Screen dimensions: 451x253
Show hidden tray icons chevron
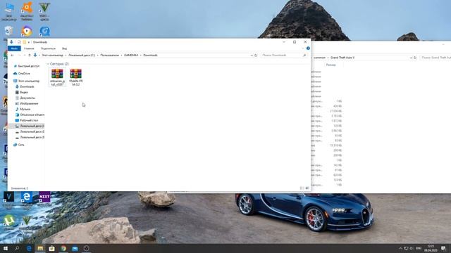point(400,248)
